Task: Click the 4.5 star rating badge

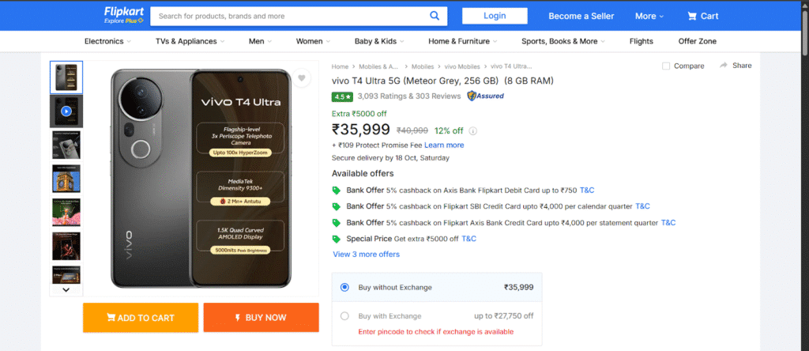Action: pyautogui.click(x=342, y=96)
